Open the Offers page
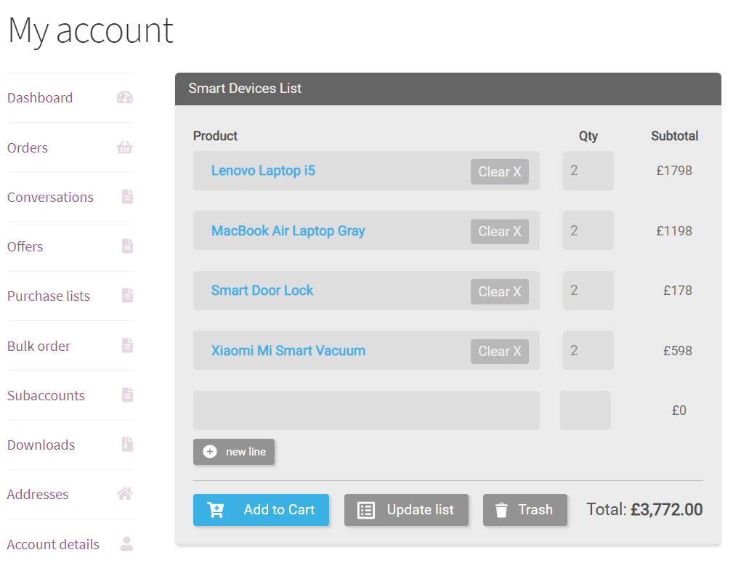 (x=70, y=246)
